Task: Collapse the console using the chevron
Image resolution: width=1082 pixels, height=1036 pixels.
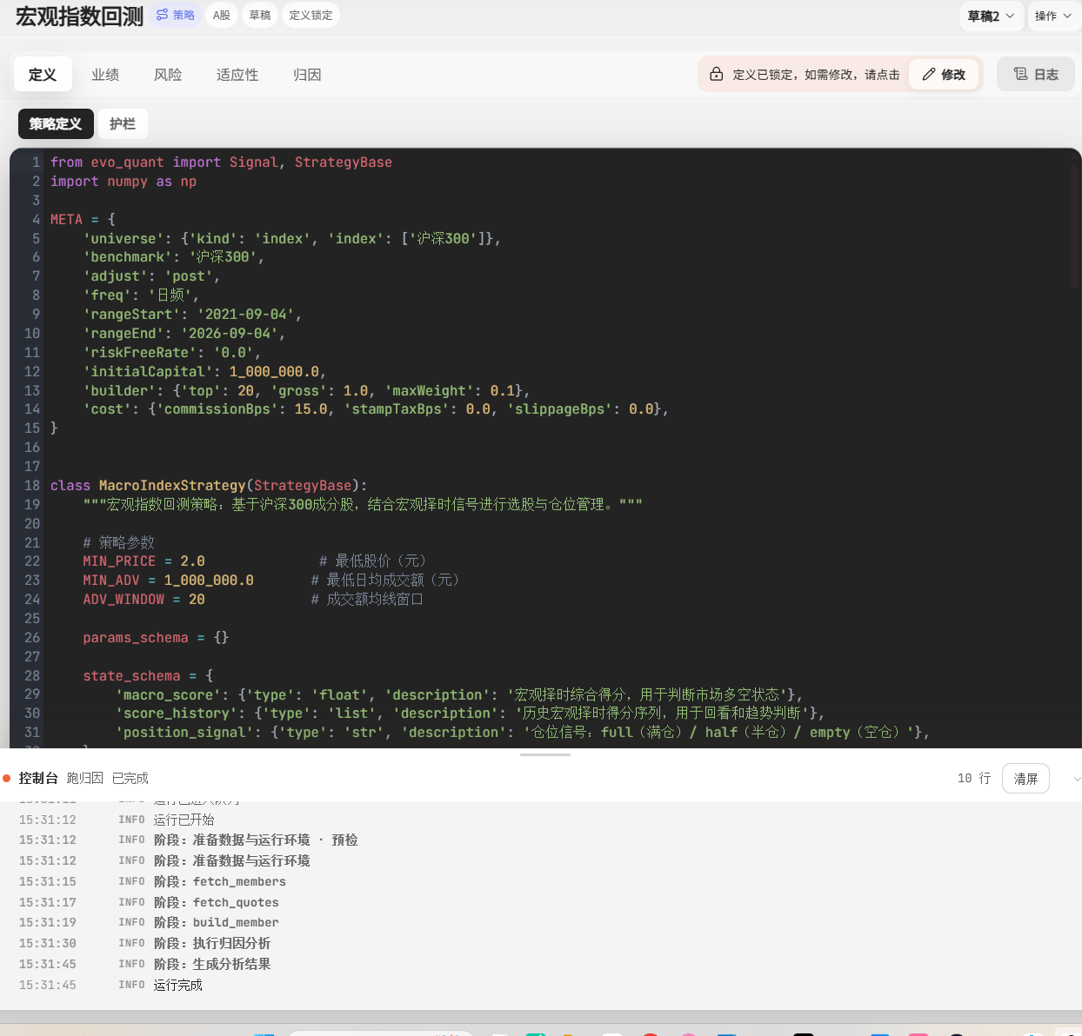Action: click(1077, 779)
